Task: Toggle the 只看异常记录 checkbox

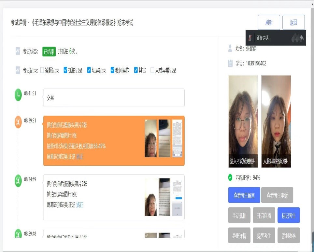Action: click(152, 70)
